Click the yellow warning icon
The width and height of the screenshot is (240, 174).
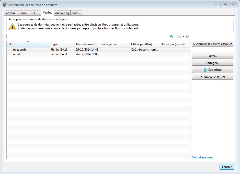pyautogui.click(x=12, y=26)
